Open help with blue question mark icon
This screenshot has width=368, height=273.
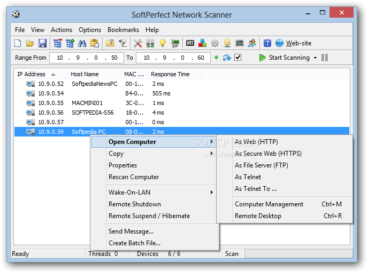[267, 43]
